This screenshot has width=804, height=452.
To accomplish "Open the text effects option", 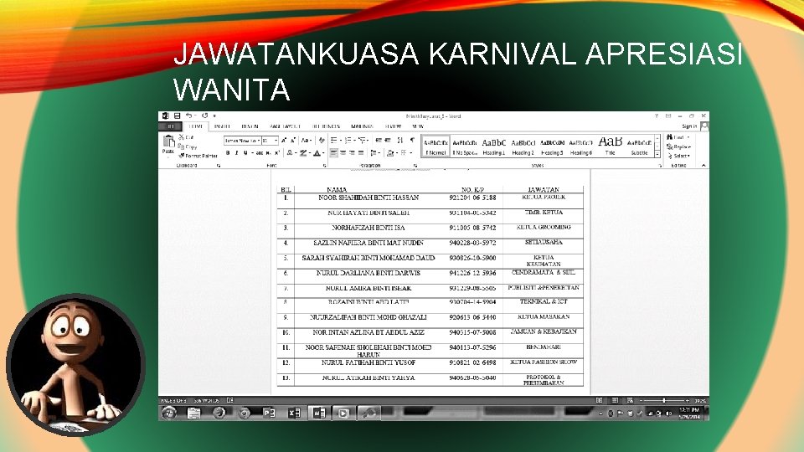I will tap(290, 152).
